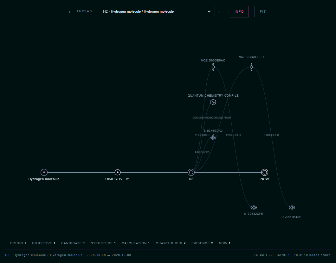Select the Hydrogen molecule origin node
This screenshot has height=263, width=336.
coord(44,172)
